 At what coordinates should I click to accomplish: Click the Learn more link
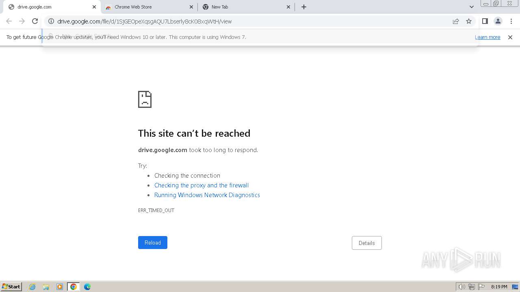click(x=487, y=37)
